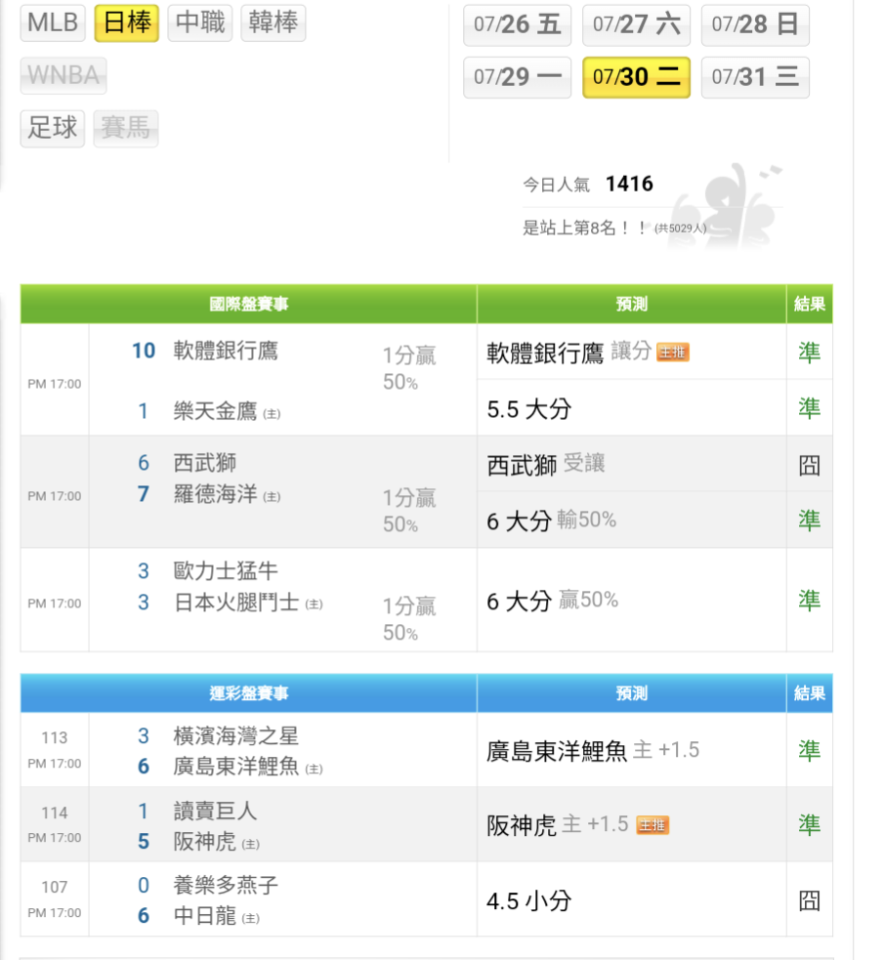Click game number 113
The image size is (884, 960).
(55, 737)
